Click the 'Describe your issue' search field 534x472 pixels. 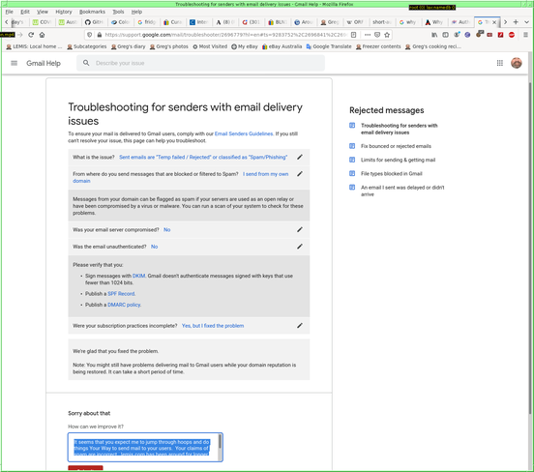coord(200,63)
